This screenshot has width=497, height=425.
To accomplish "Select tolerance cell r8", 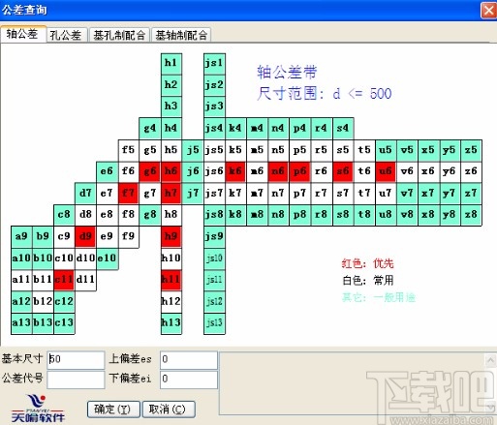I will pos(322,215).
